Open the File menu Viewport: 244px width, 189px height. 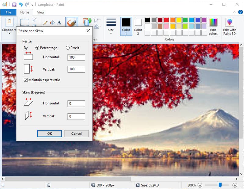point(8,12)
